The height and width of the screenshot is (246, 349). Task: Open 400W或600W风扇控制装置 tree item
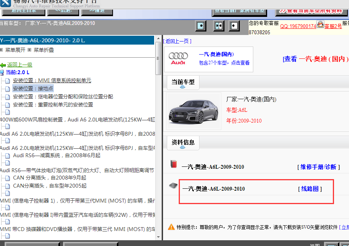pyautogui.click(x=77, y=120)
